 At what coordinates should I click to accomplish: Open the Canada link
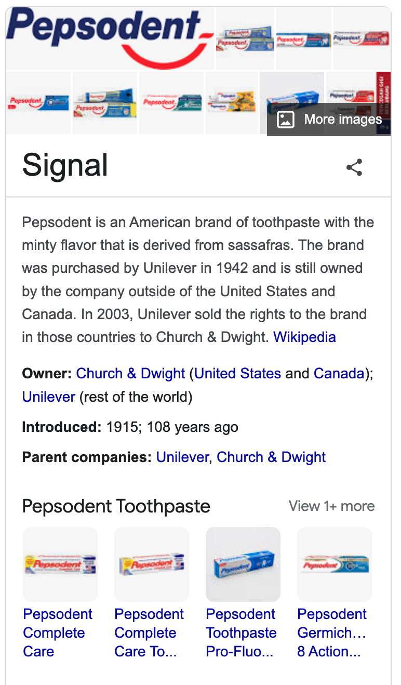[339, 374]
